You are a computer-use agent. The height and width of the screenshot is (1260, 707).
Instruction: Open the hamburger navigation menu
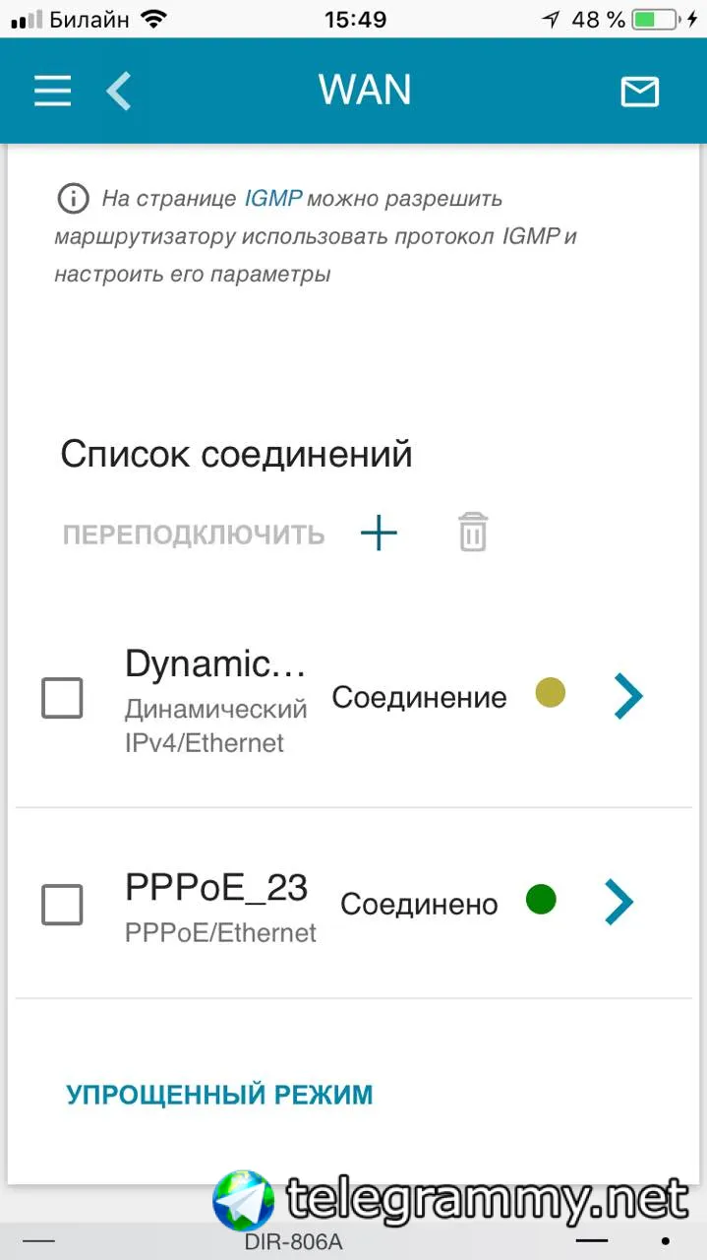[53, 92]
